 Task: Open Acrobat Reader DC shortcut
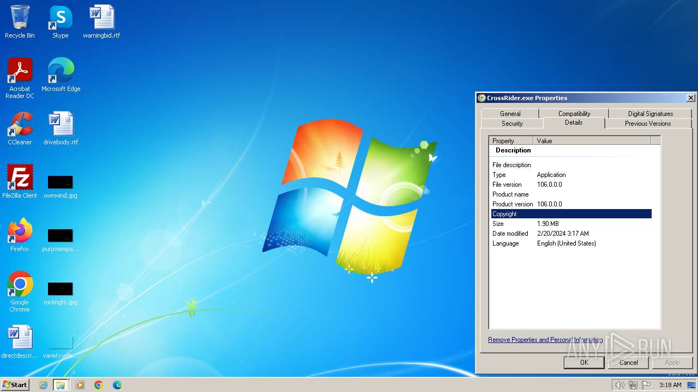tap(20, 78)
